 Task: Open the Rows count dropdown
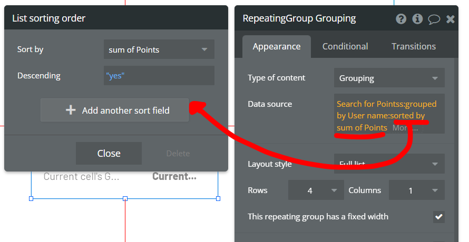point(316,190)
